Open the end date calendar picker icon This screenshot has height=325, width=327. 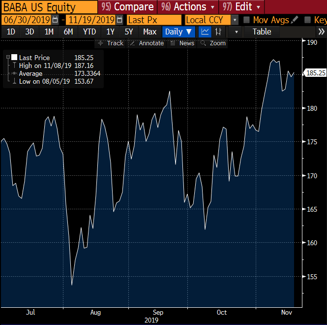pyautogui.click(x=119, y=20)
